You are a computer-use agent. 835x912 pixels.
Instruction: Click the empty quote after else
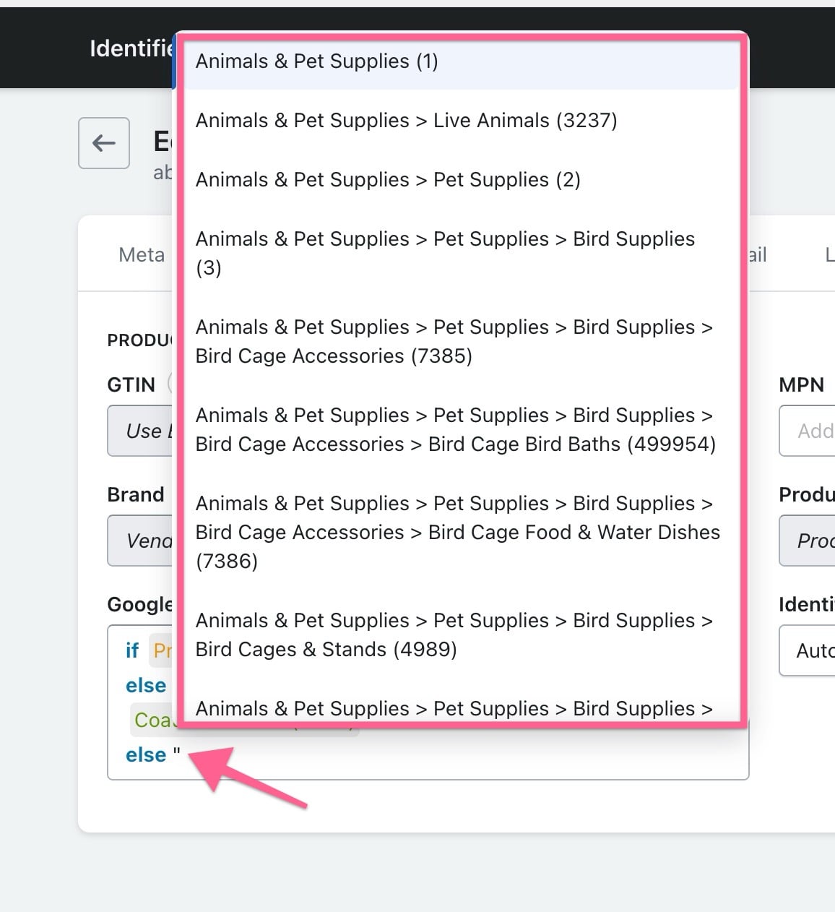176,754
